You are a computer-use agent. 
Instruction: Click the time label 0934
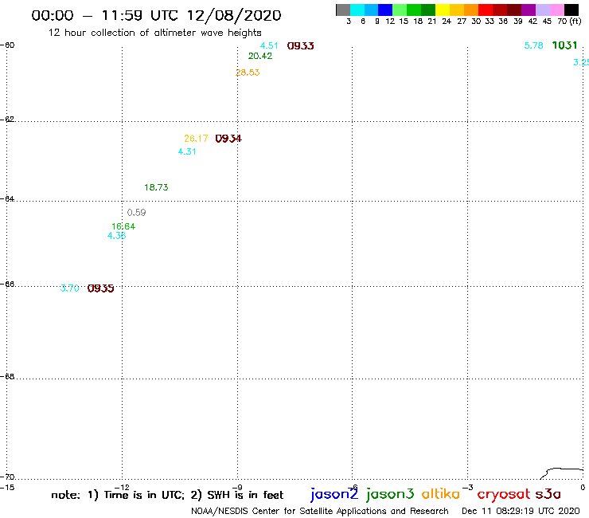228,139
